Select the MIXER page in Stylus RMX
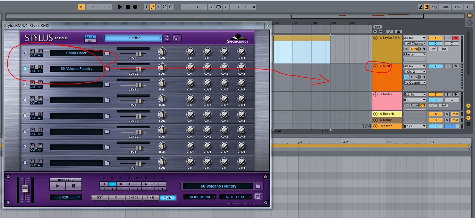Image resolution: width=475 pixels, height=218 pixels. (168, 197)
